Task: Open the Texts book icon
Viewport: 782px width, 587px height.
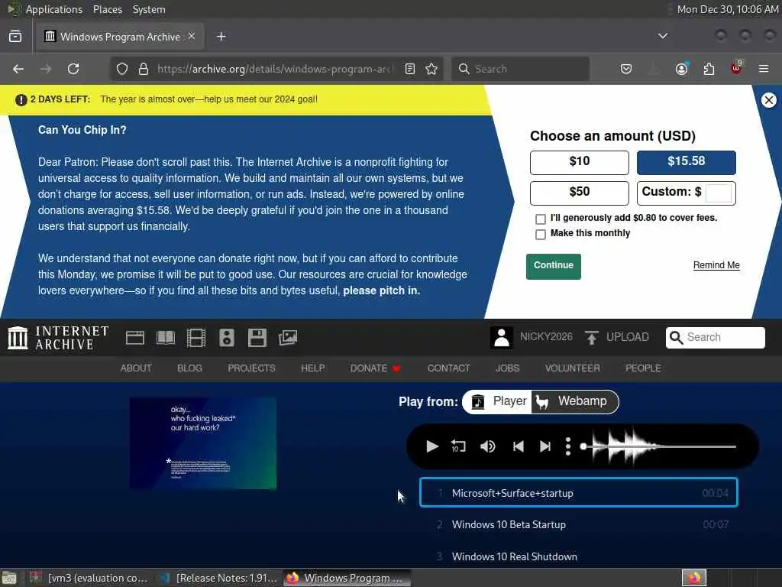Action: click(166, 338)
